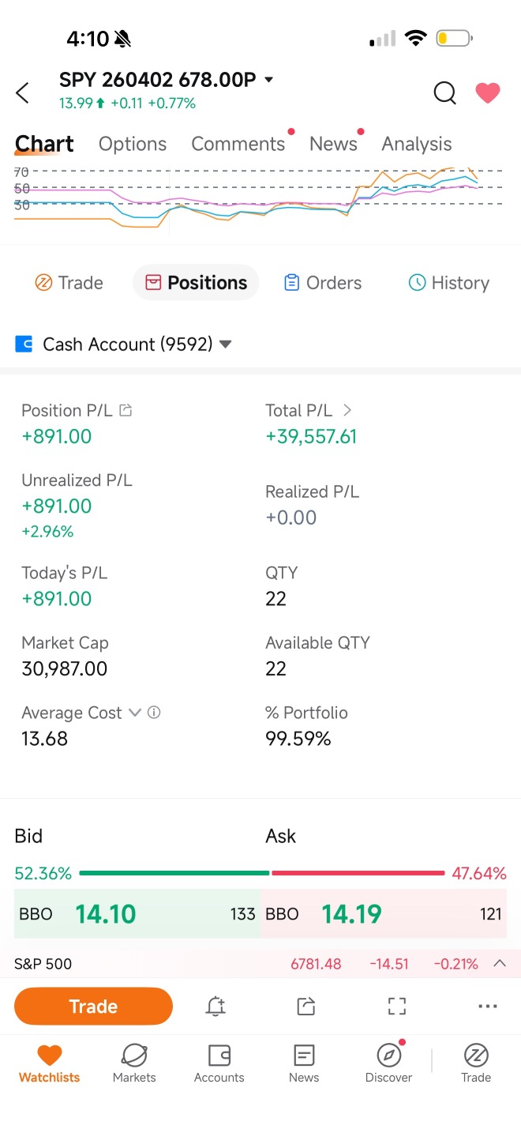
Task: Open the News tab beside Comments
Action: (333, 144)
